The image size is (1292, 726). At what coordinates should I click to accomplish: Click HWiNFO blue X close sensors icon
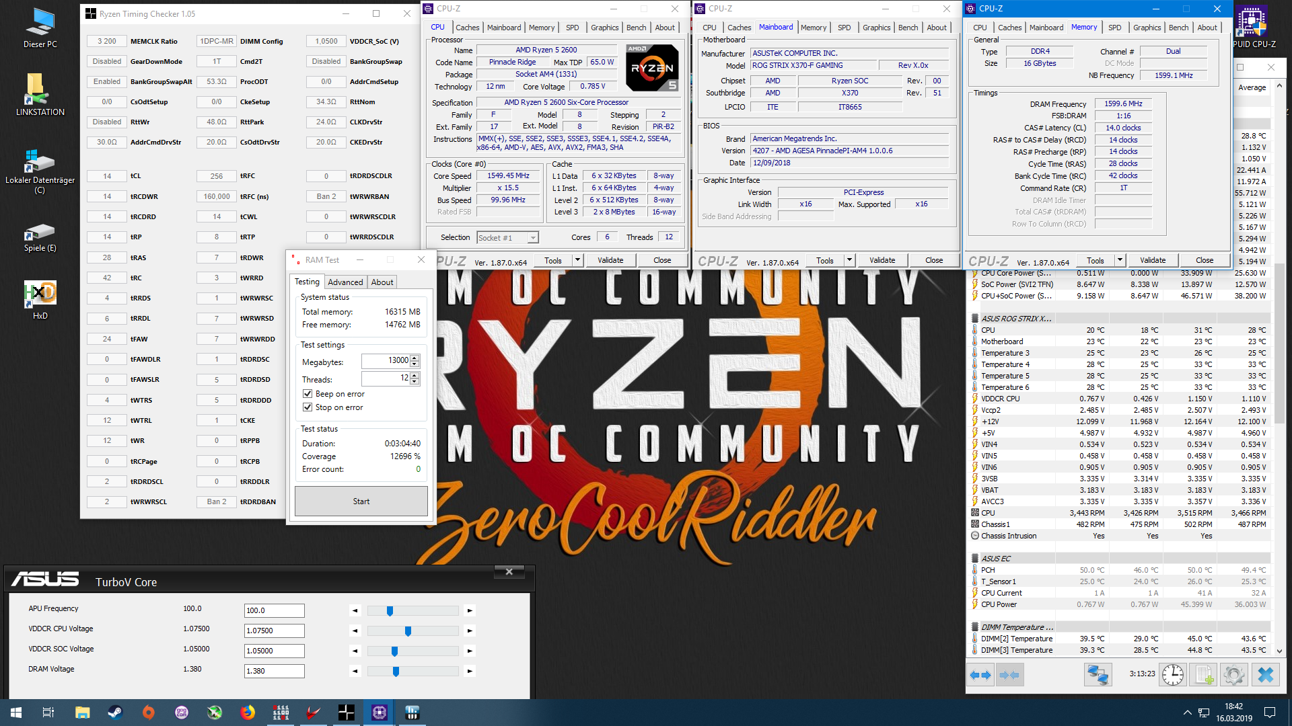1265,675
